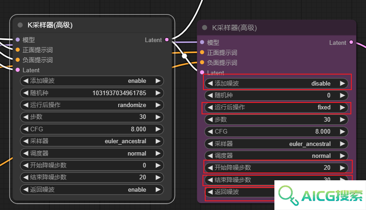Click the left node's 负面提示词 input socket

click(17, 60)
